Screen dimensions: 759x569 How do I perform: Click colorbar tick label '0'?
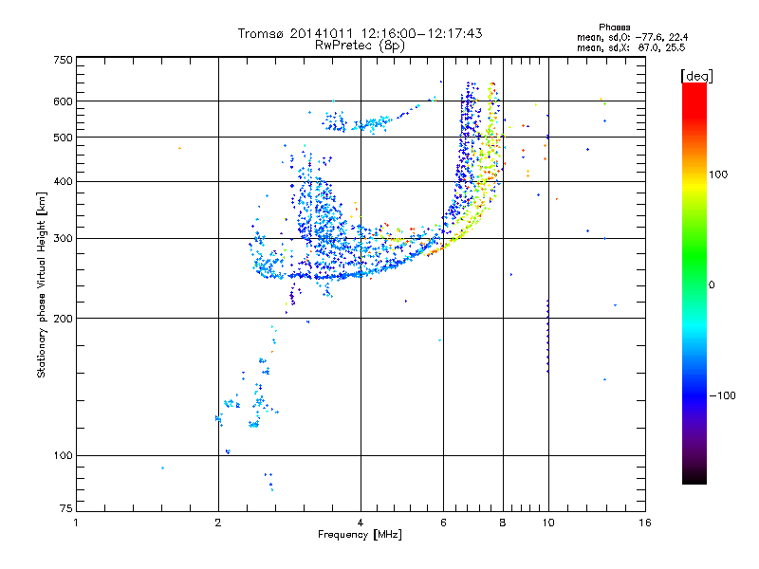[712, 285]
